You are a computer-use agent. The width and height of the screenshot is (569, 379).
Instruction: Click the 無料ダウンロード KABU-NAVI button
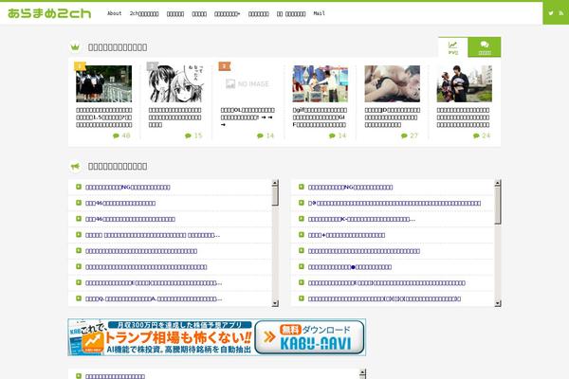point(309,337)
